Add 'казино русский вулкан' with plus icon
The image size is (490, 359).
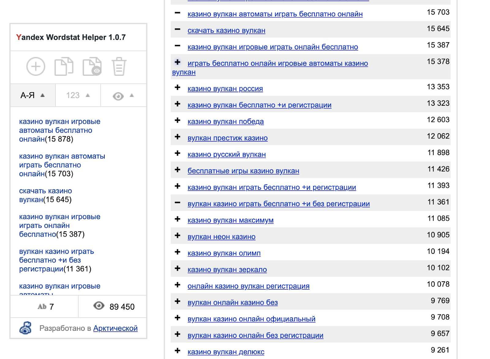pyautogui.click(x=177, y=153)
